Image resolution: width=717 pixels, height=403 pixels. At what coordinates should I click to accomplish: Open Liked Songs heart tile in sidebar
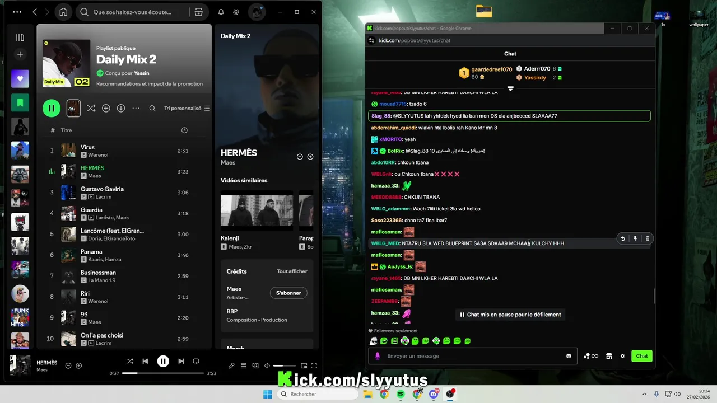point(20,79)
